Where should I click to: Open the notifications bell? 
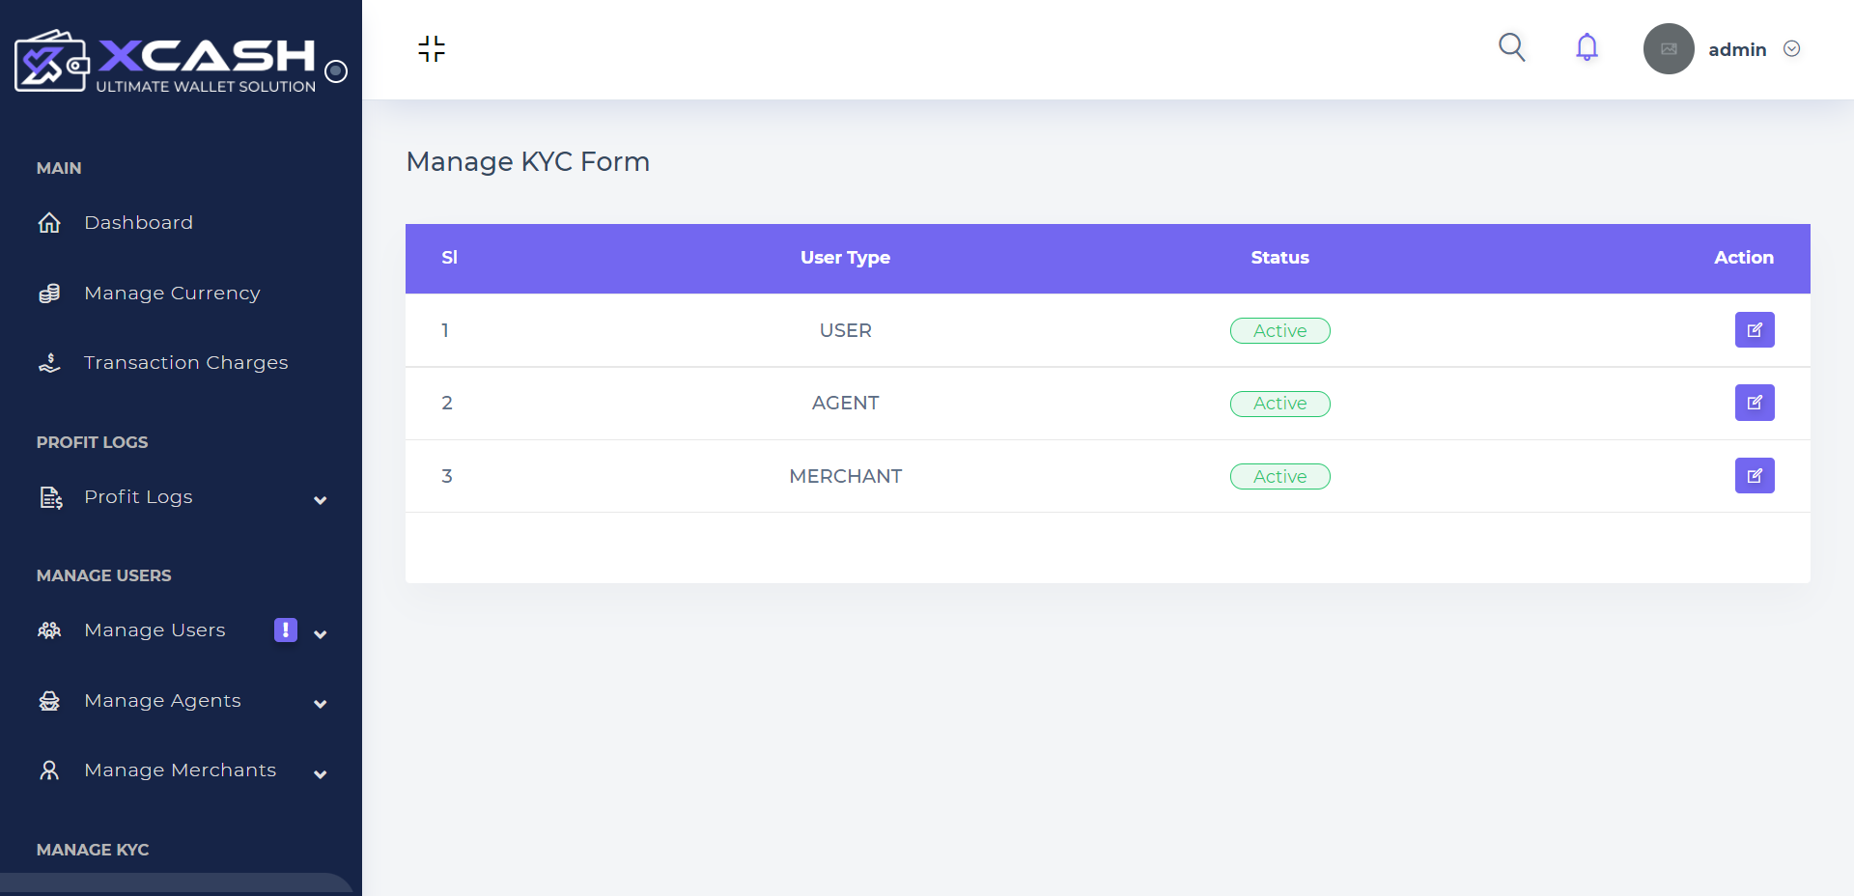point(1587,47)
